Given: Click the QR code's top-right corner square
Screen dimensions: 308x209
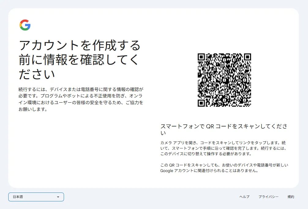Looking at the screenshot, I should click(x=247, y=57).
